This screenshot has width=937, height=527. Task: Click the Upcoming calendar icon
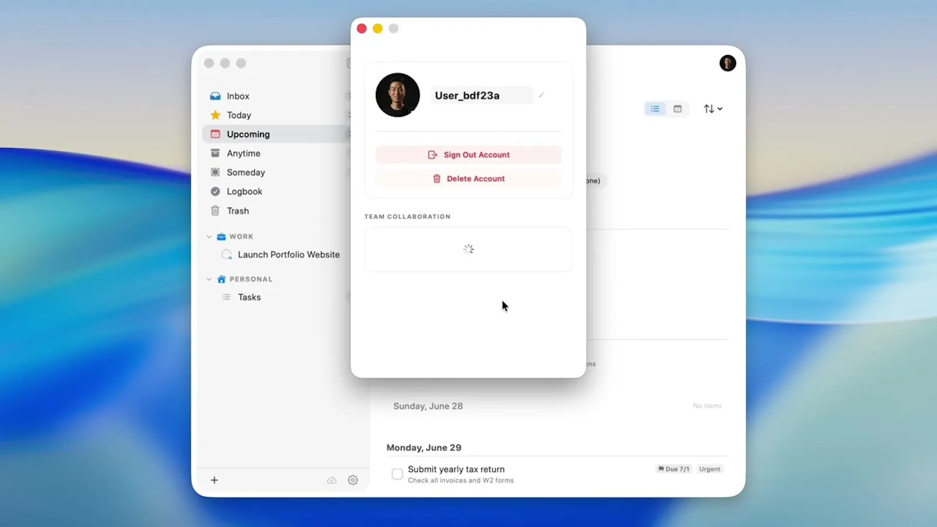[216, 134]
